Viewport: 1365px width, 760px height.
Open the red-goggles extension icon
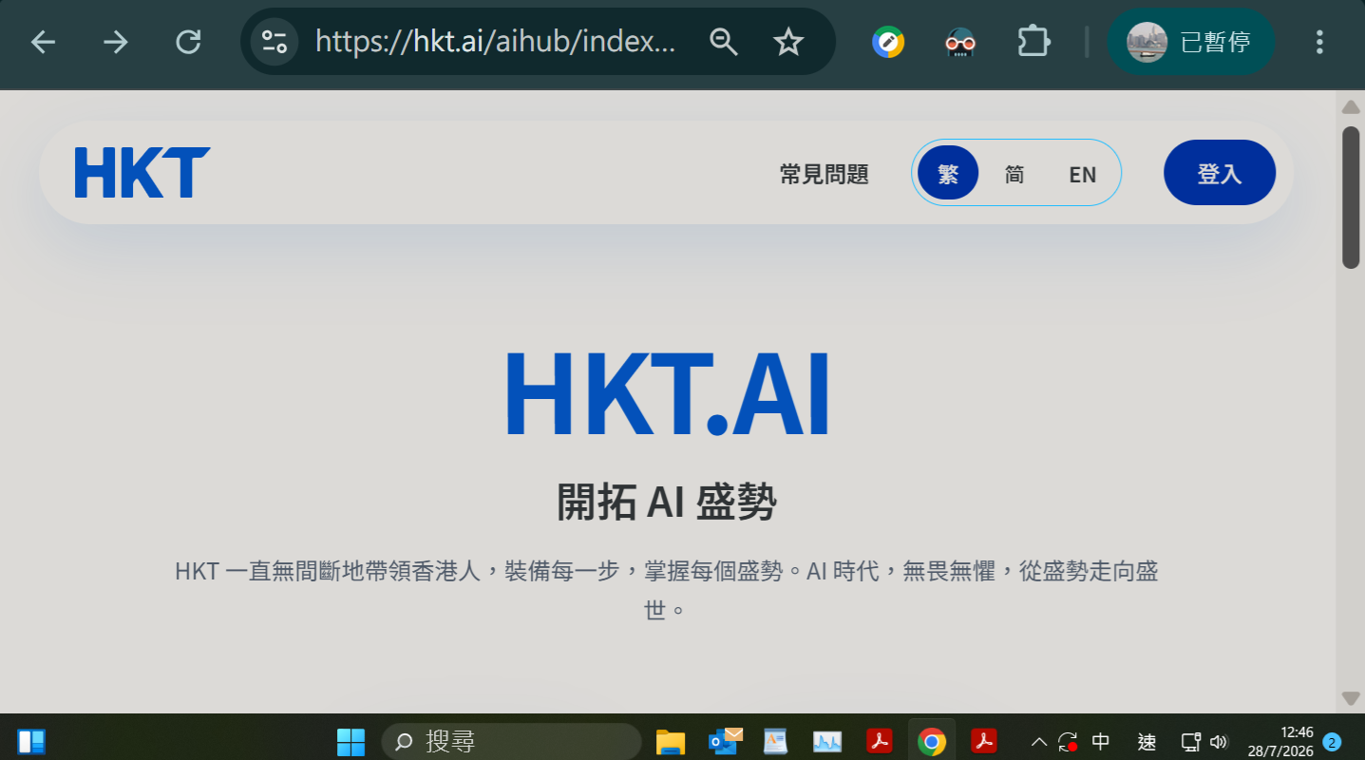960,42
